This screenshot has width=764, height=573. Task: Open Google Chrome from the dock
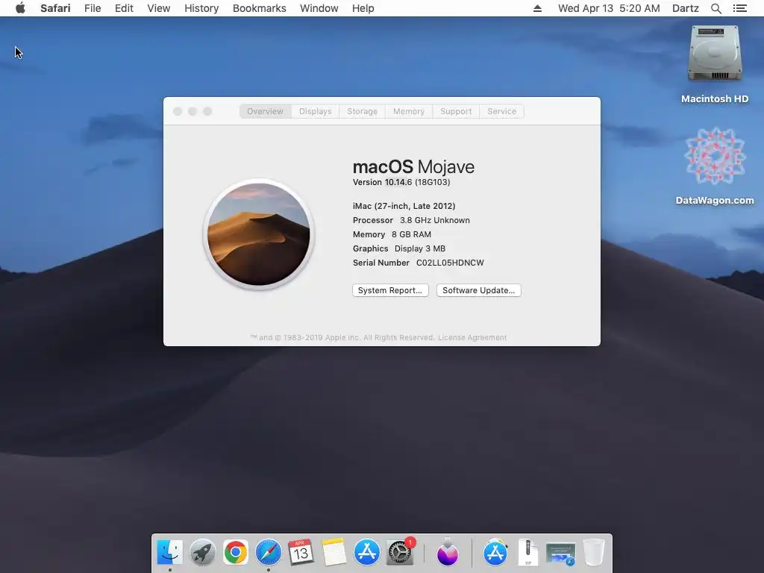pos(235,552)
